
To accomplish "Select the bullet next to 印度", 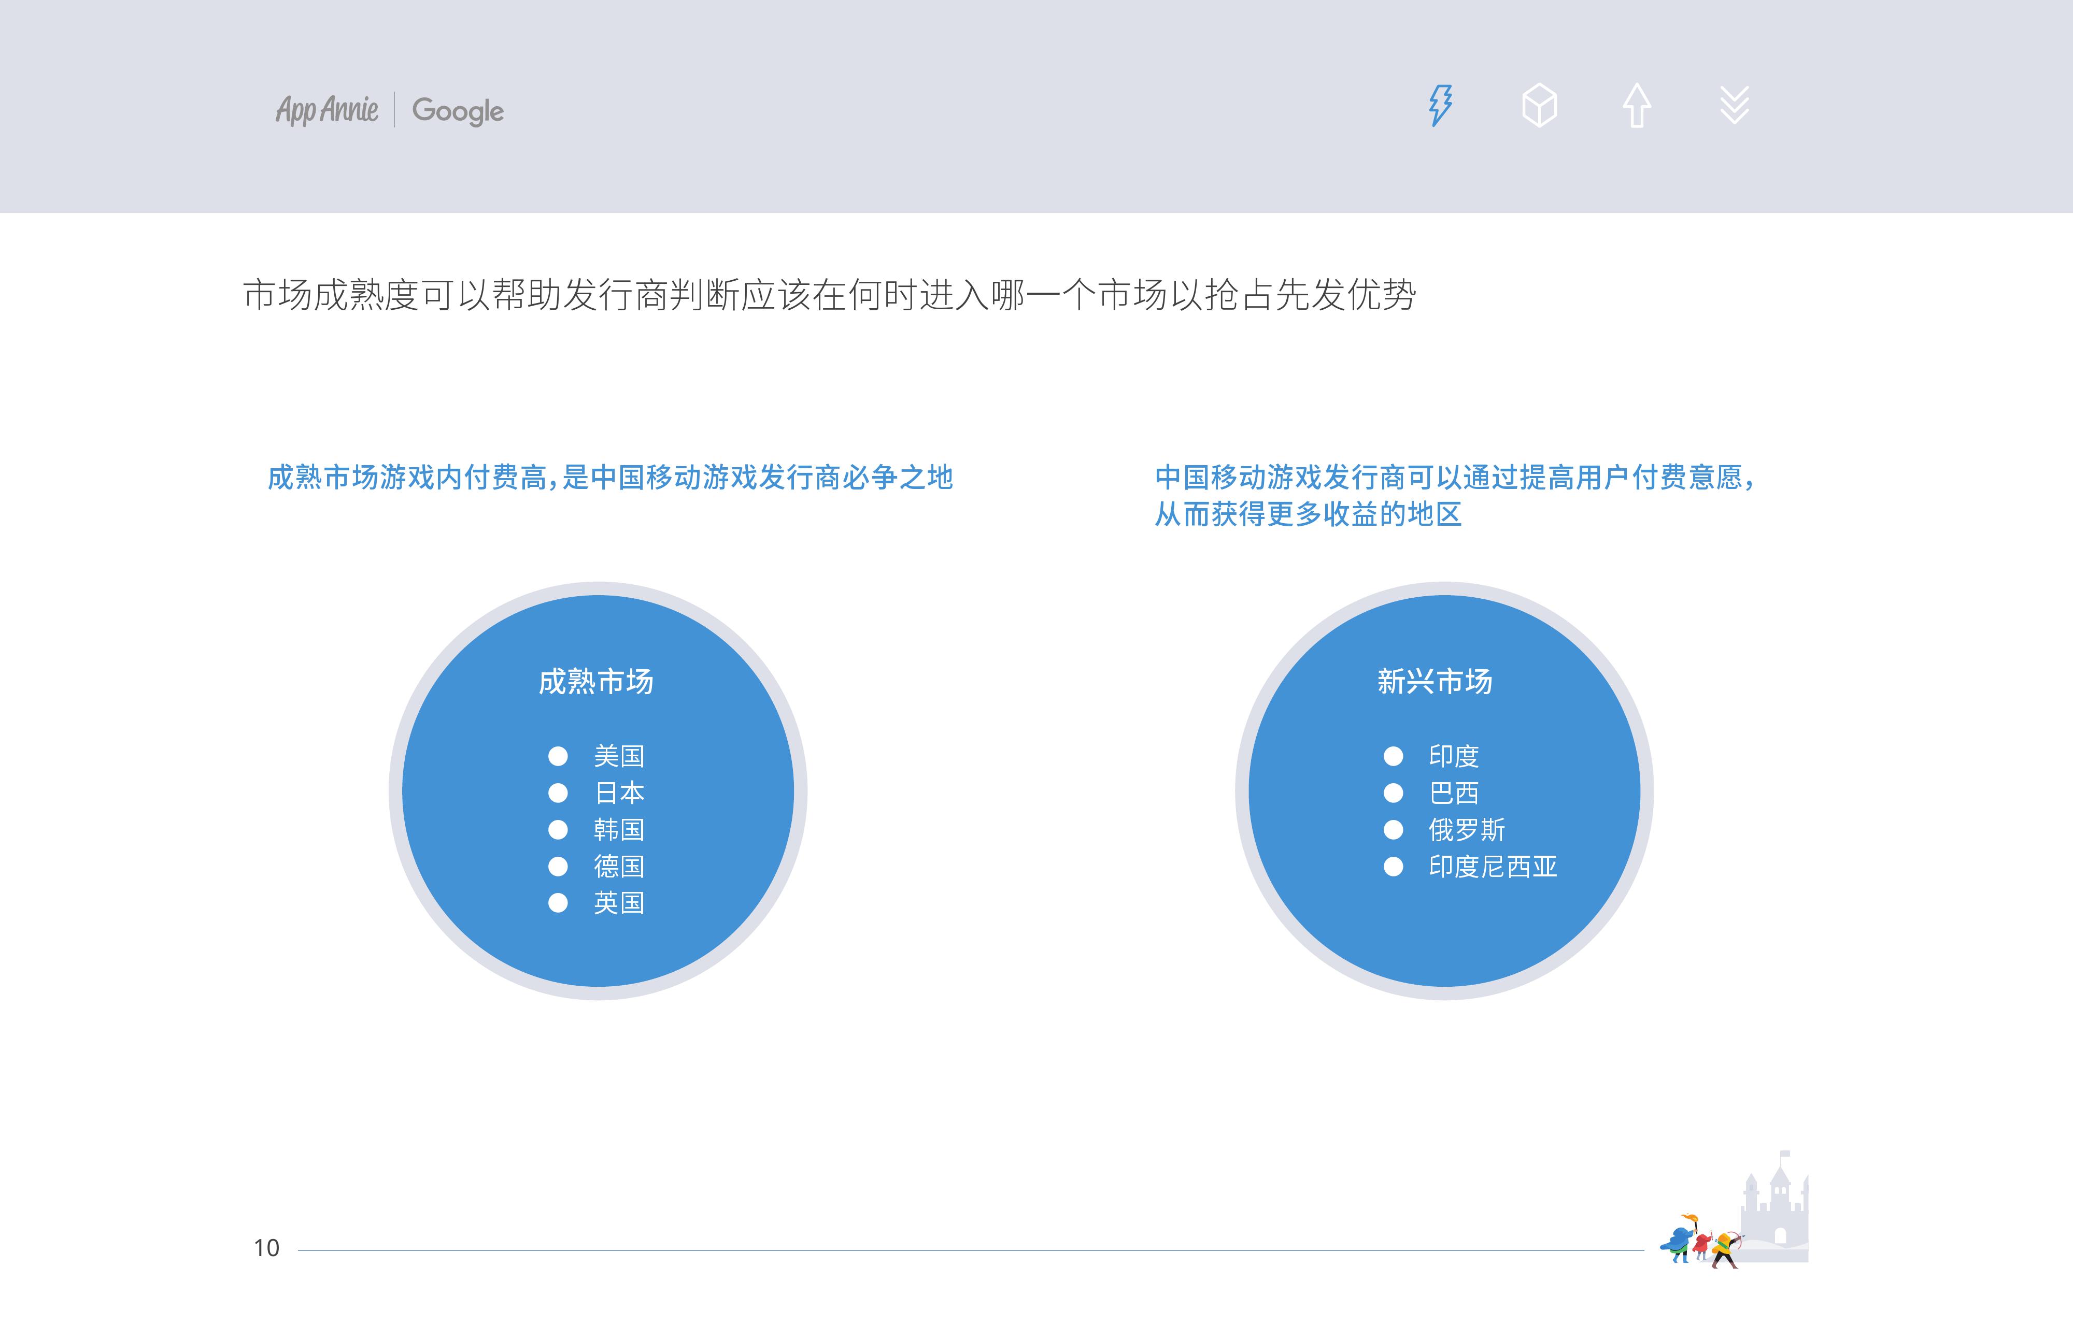I will (x=1393, y=756).
